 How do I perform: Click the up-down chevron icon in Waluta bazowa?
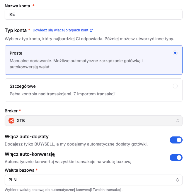click(x=177, y=180)
